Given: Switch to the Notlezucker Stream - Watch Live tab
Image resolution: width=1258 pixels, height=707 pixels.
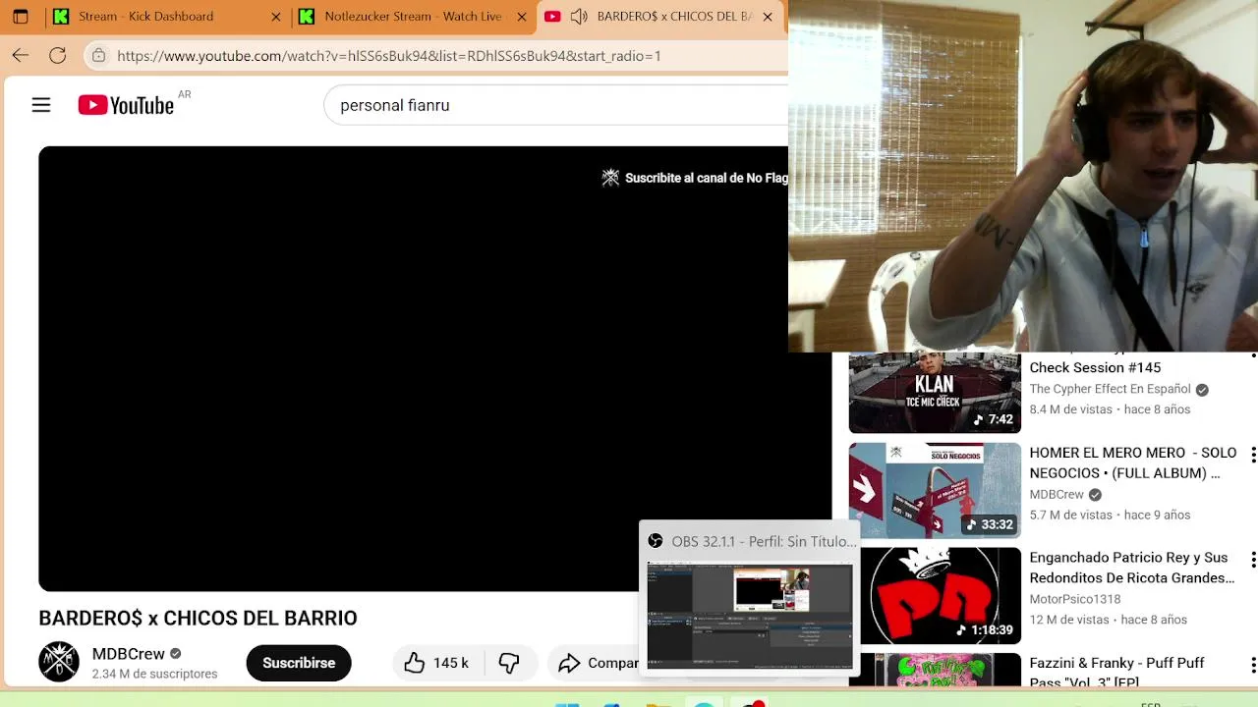Looking at the screenshot, I should [414, 17].
